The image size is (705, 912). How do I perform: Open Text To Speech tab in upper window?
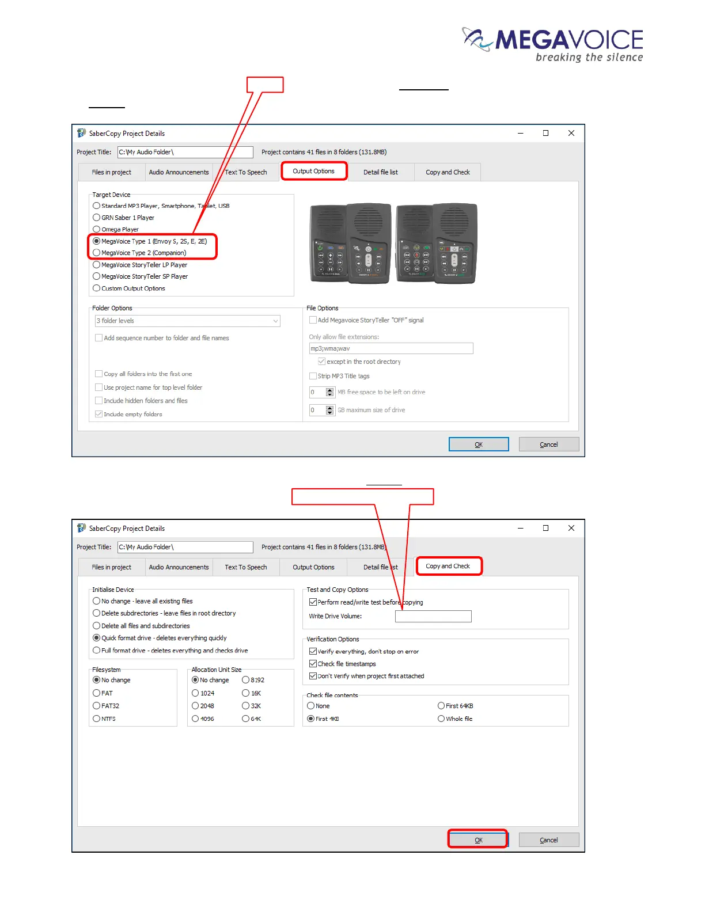[x=246, y=172]
